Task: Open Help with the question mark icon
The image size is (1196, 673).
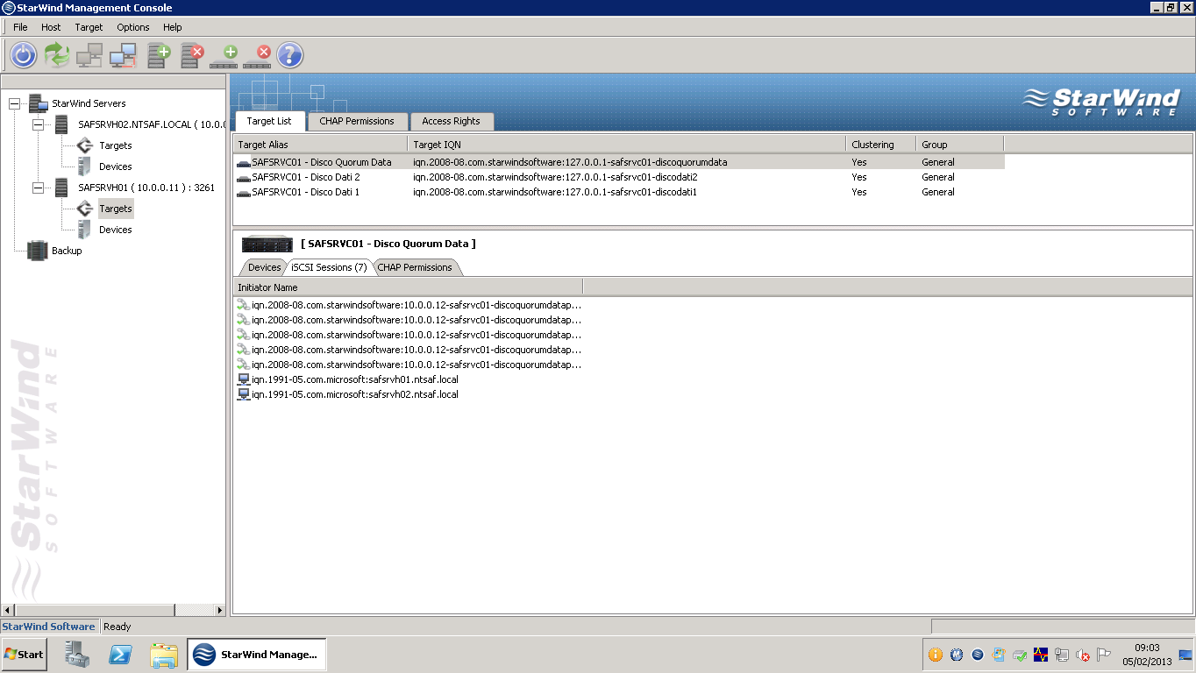Action: coord(290,55)
